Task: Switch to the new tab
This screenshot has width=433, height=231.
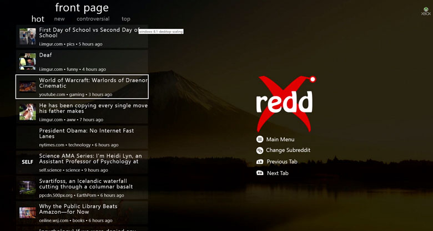Action: [x=59, y=19]
